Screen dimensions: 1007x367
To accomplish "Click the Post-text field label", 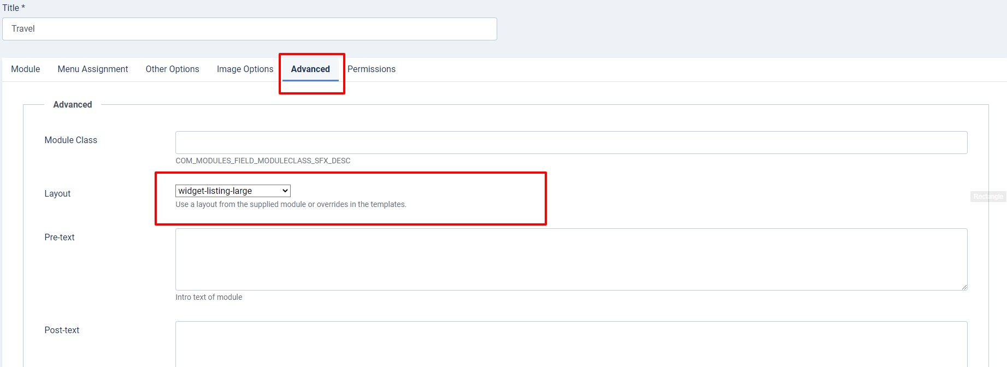I will pyautogui.click(x=62, y=330).
